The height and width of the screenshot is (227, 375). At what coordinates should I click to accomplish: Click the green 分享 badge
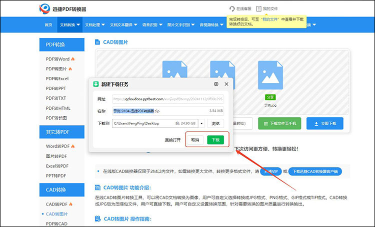(270, 97)
